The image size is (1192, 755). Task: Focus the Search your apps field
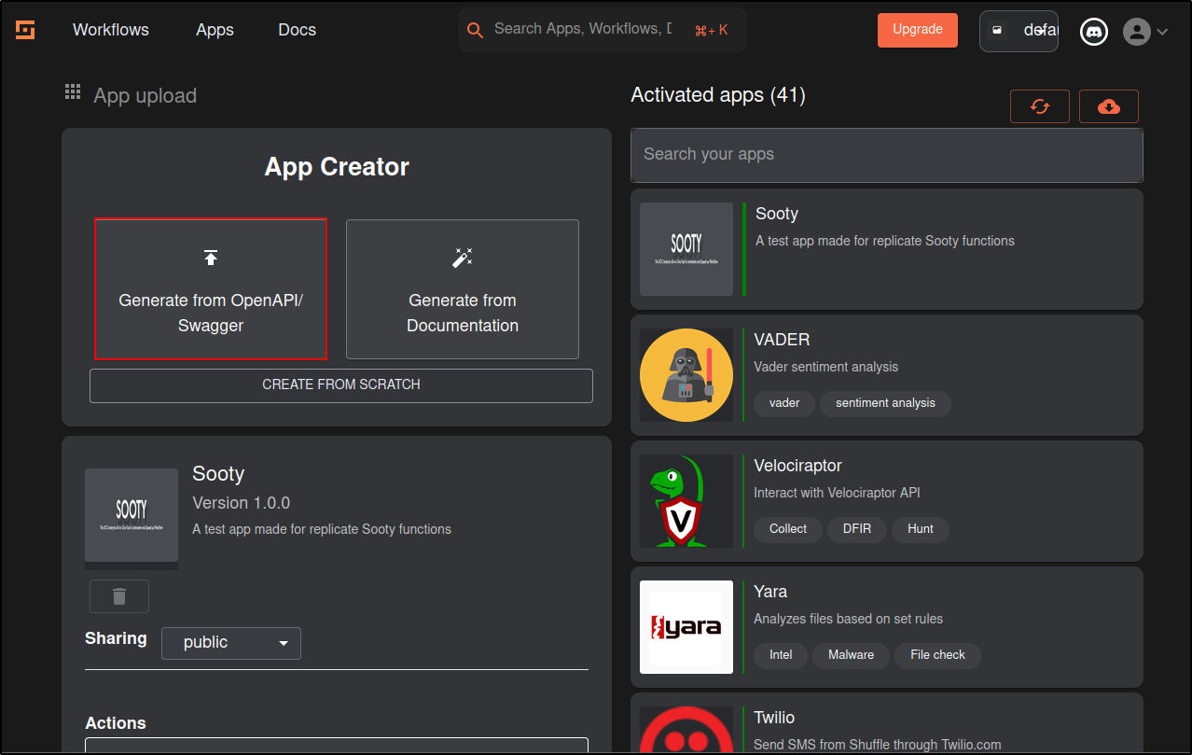point(887,155)
